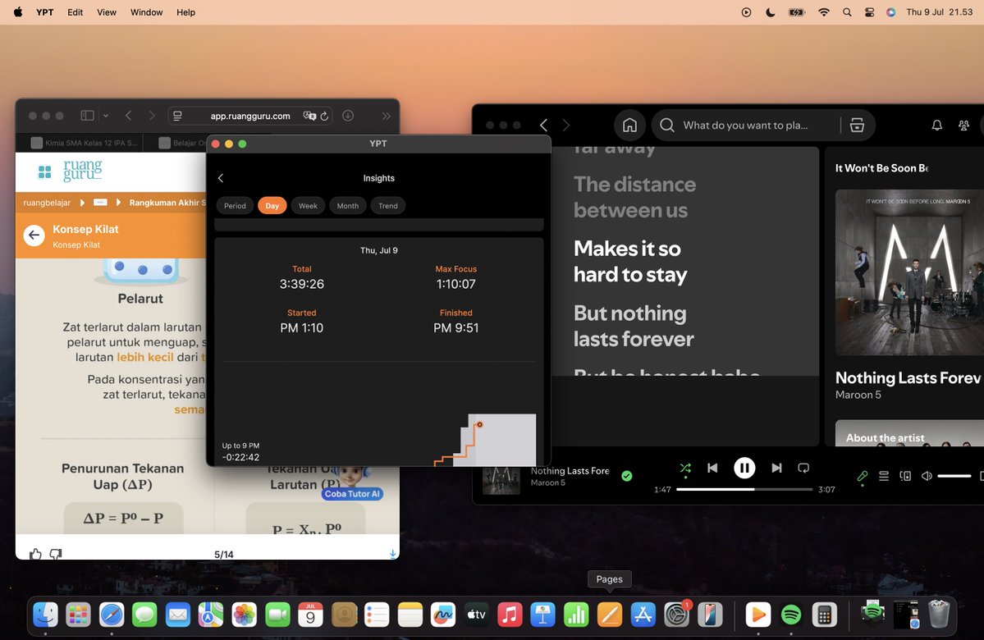Open the Edit menu in the menu bar
Image resolution: width=984 pixels, height=640 pixels.
tap(76, 12)
